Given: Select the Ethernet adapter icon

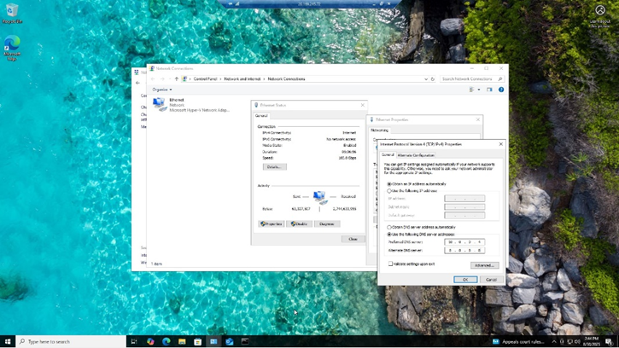Looking at the screenshot, I should pyautogui.click(x=160, y=104).
